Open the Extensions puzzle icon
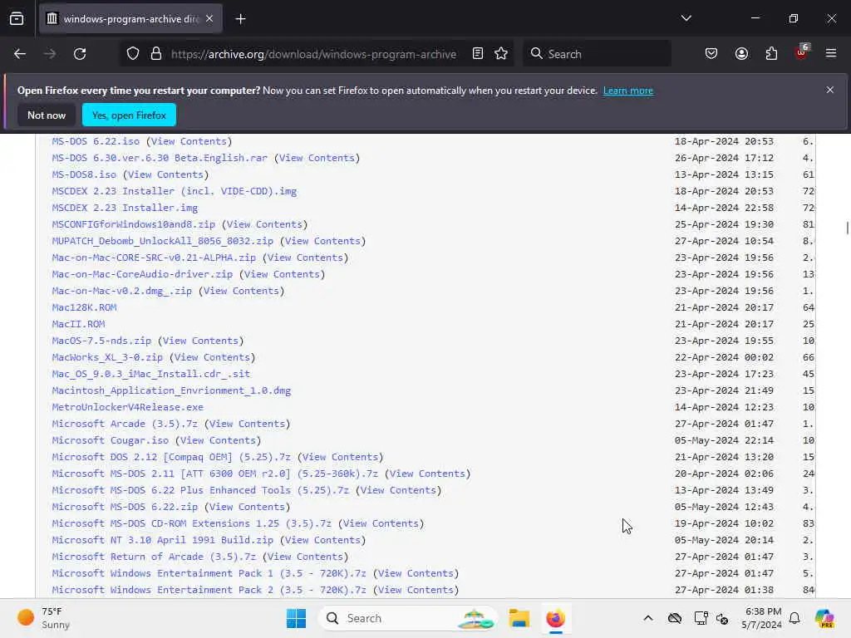 [771, 54]
